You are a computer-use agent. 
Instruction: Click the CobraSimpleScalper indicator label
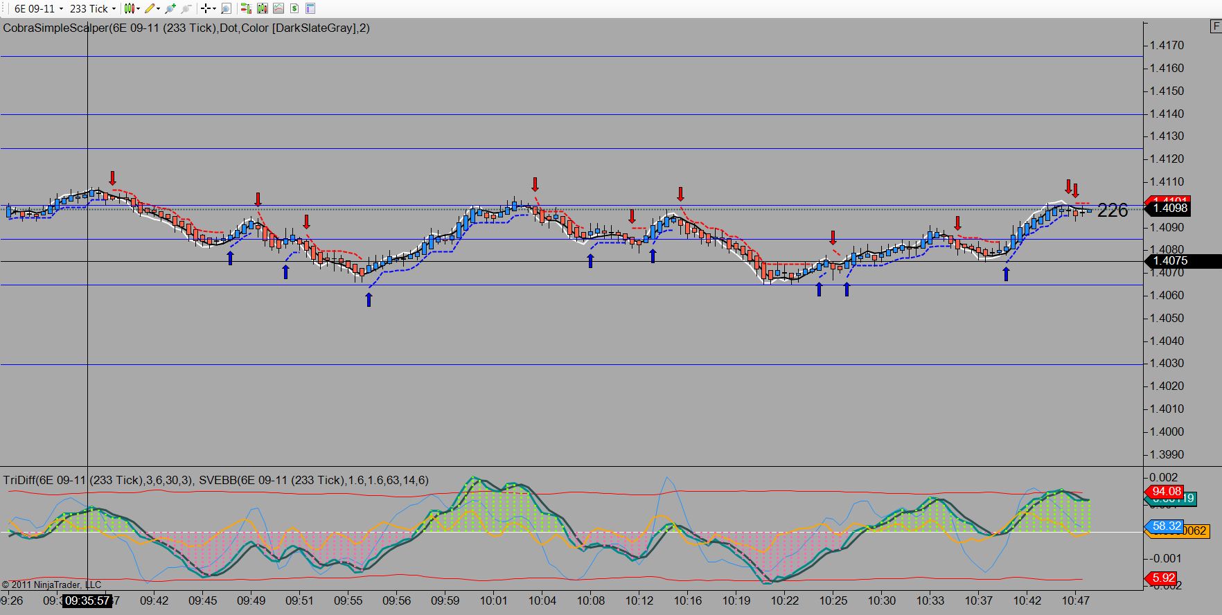tap(186, 28)
